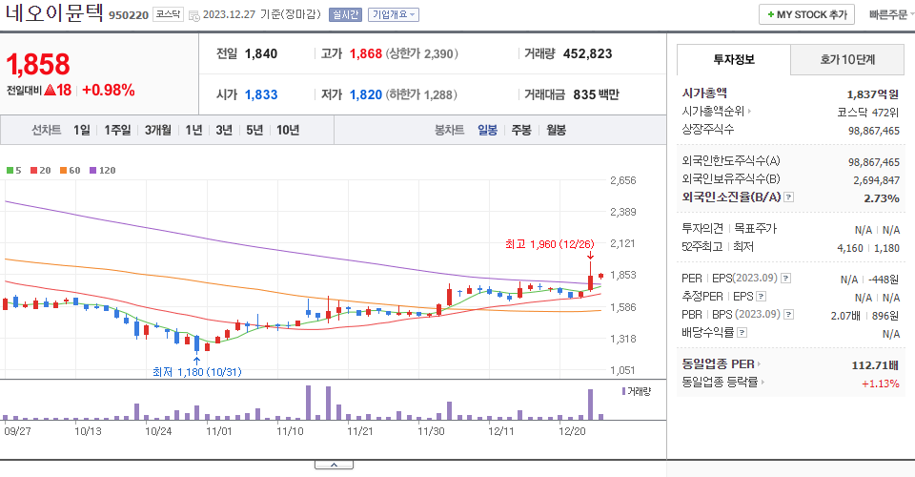
Task: Click 시가총액 value 1,837억원
Action: pyautogui.click(x=872, y=94)
